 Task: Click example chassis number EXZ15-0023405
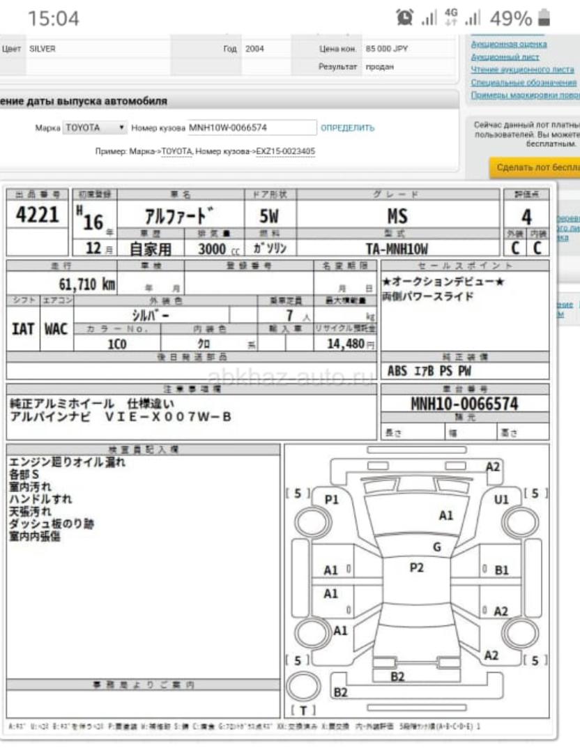coord(284,151)
